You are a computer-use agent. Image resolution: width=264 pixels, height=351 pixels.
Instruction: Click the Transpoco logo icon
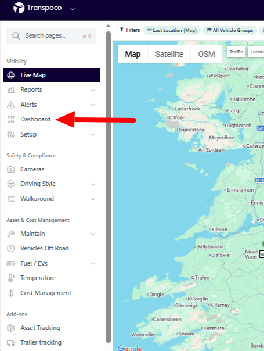[x=19, y=8]
